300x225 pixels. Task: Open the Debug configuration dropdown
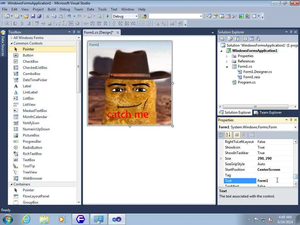pyautogui.click(x=137, y=16)
